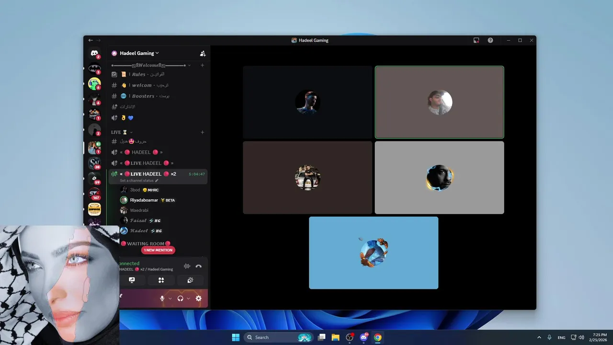The image size is (613, 345).
Task: Focus the brown participant tile
Action: (307, 177)
